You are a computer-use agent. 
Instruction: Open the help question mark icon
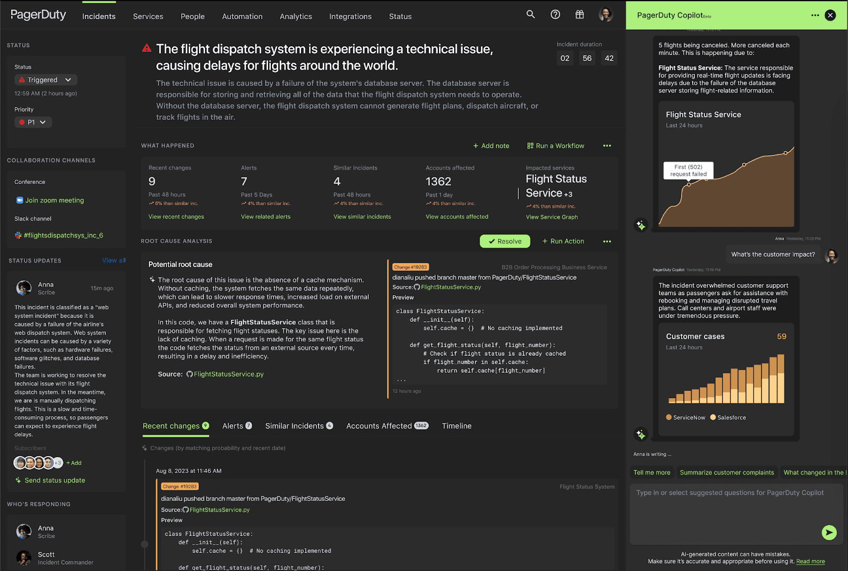(x=555, y=14)
